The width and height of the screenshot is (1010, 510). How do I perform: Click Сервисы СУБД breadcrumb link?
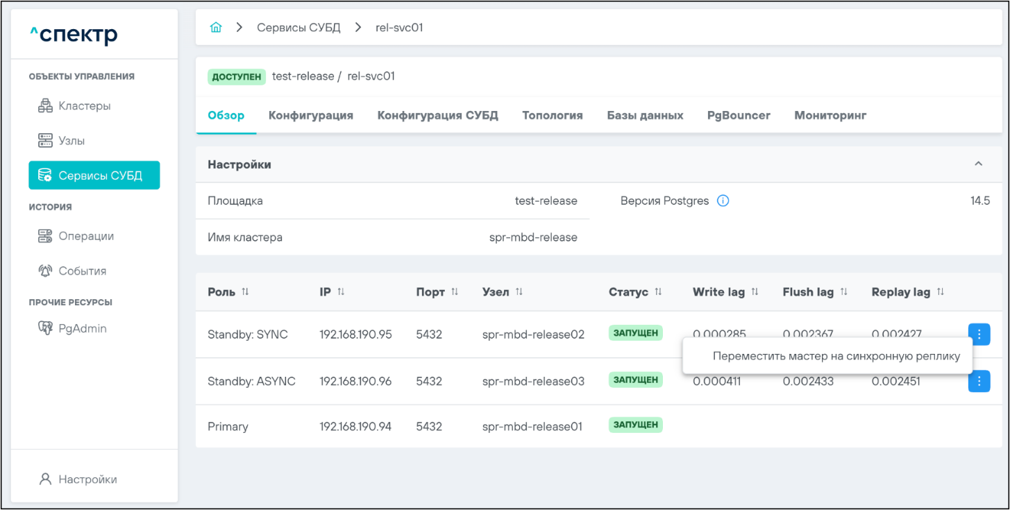point(298,28)
